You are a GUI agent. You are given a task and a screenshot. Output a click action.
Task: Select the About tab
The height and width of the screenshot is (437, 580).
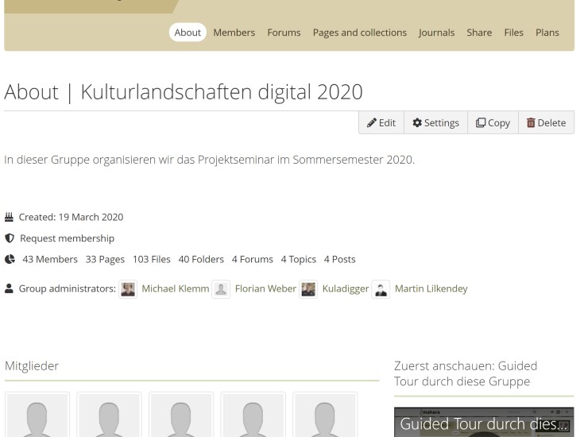[x=188, y=33]
